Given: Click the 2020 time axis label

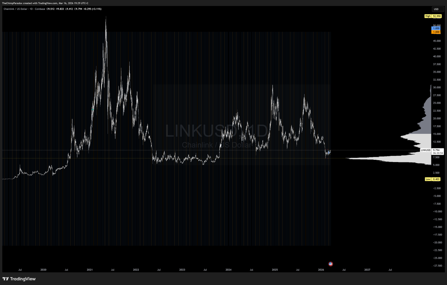Looking at the screenshot, I should [43, 269].
